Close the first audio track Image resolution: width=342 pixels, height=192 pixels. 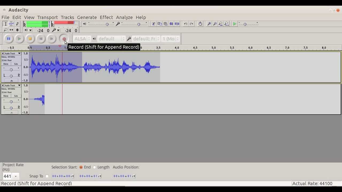coord(3,54)
